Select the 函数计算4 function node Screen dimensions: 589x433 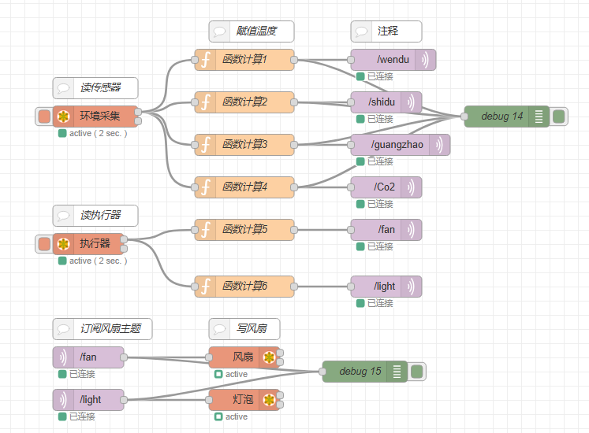point(245,187)
